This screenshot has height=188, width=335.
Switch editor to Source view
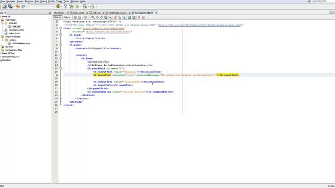(x=58, y=17)
